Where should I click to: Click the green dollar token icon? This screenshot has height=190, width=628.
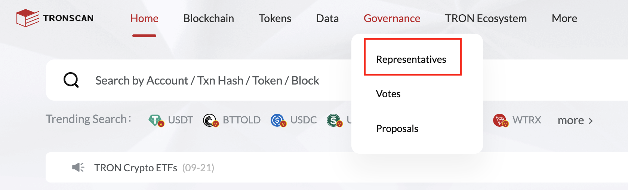pos(334,120)
